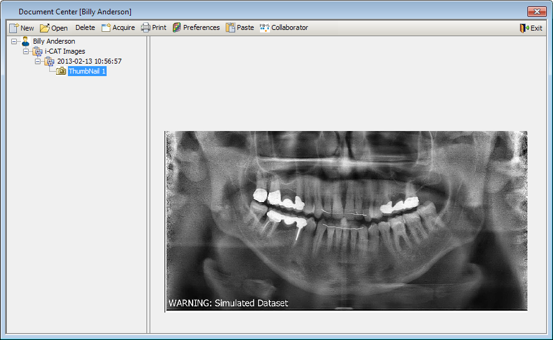Collapse the i-CAT Images node
The height and width of the screenshot is (340, 553).
pyautogui.click(x=26, y=52)
